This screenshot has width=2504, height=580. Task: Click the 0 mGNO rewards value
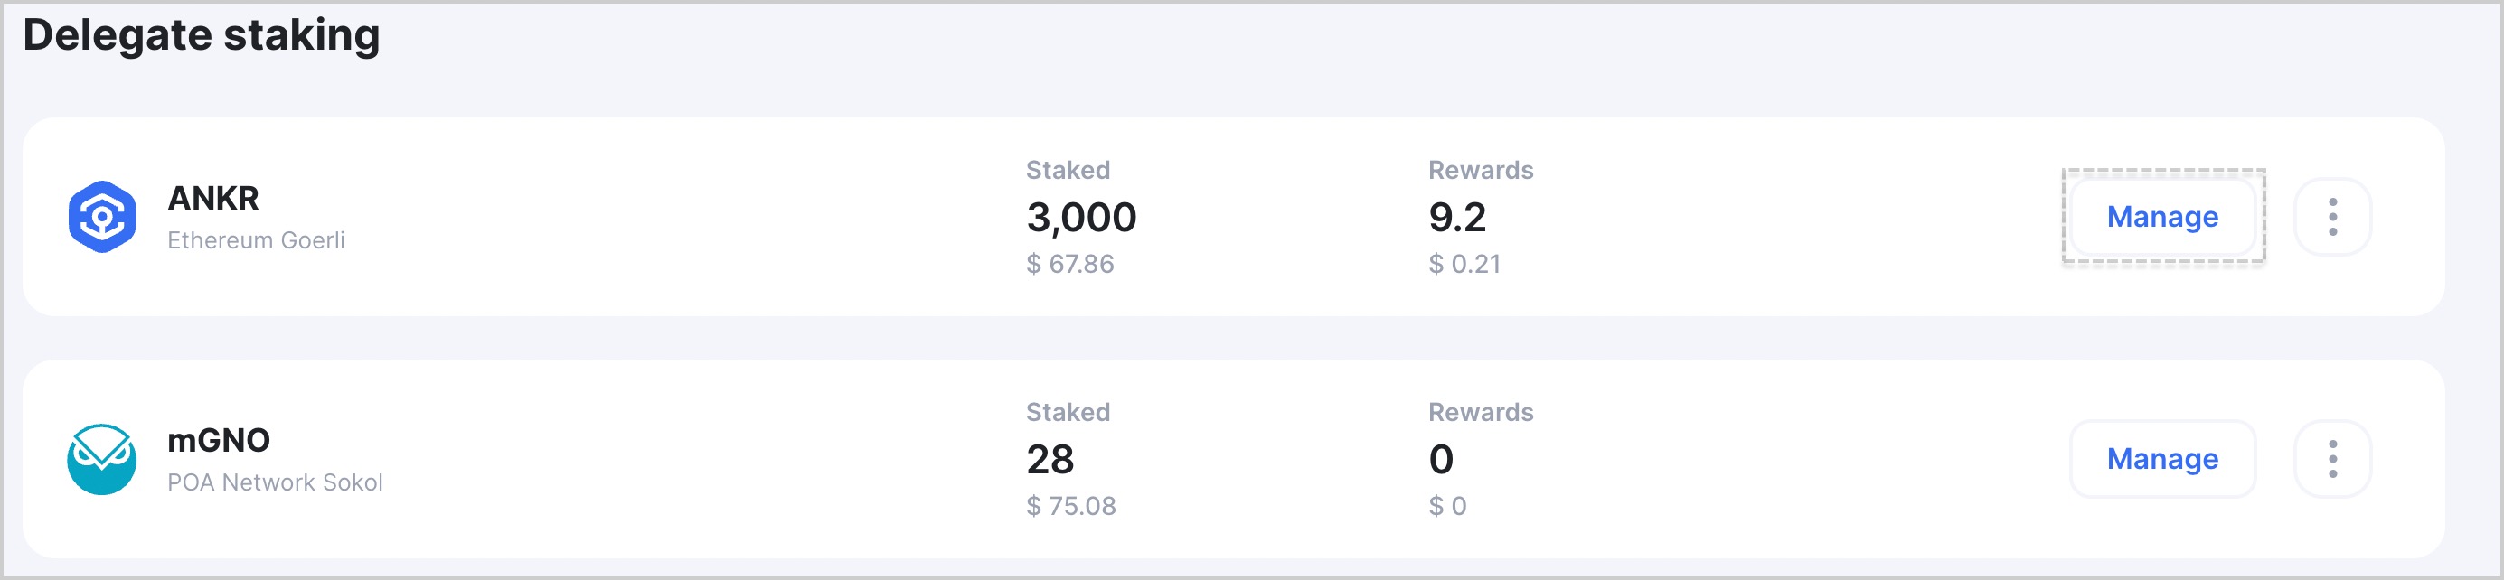1441,460
